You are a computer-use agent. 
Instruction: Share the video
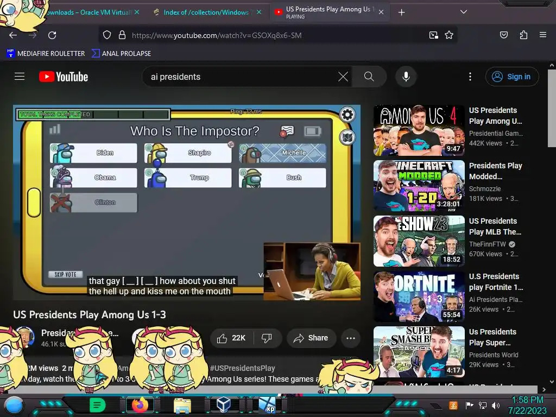click(x=311, y=338)
